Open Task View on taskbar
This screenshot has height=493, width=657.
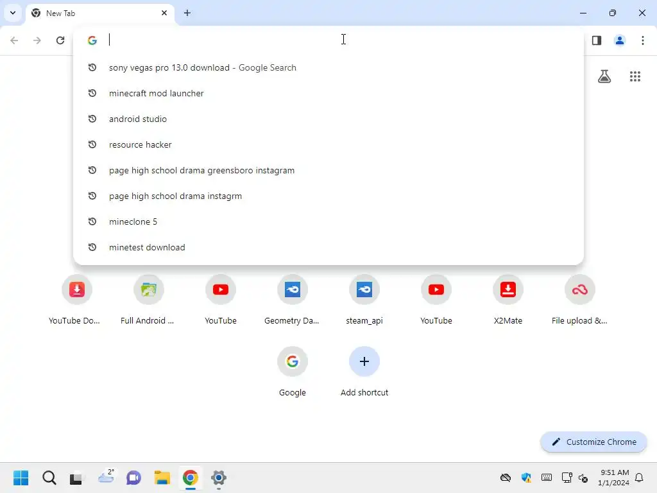(x=76, y=478)
